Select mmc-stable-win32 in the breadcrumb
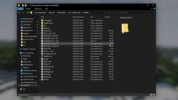The height and width of the screenshot is (100, 178). click(x=74, y=12)
